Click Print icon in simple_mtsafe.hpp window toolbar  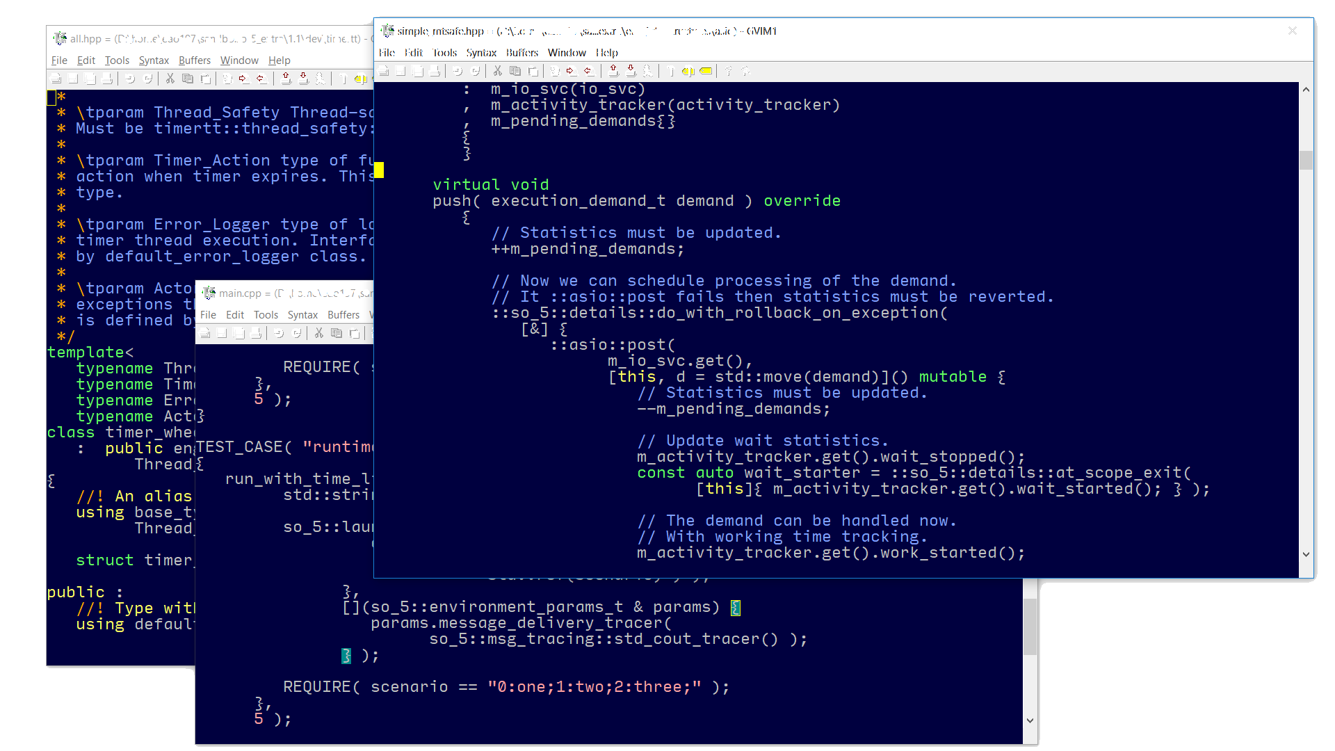point(435,71)
